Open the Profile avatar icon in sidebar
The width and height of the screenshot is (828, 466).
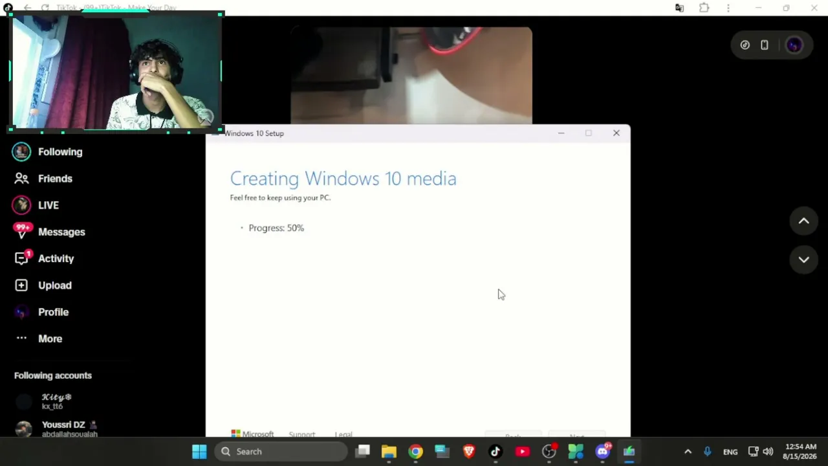[21, 312]
